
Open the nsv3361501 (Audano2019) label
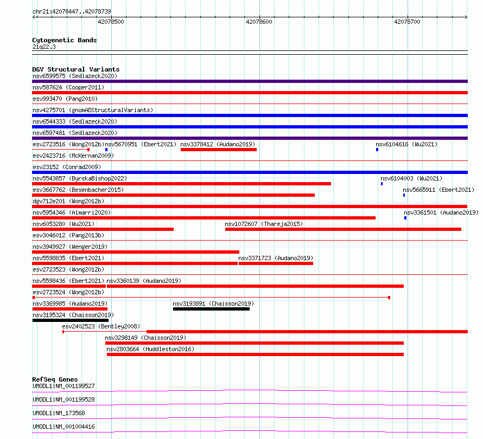coord(441,212)
